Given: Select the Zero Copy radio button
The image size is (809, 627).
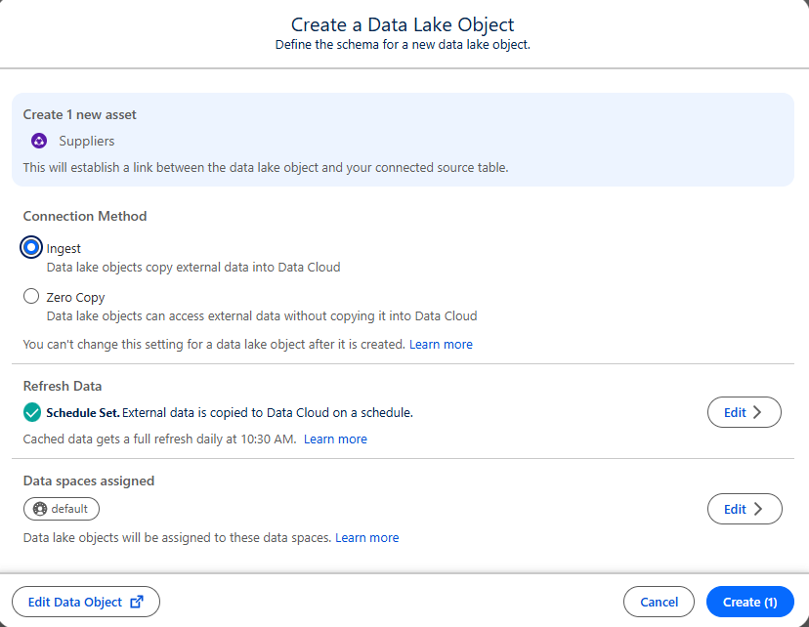Looking at the screenshot, I should click(31, 296).
